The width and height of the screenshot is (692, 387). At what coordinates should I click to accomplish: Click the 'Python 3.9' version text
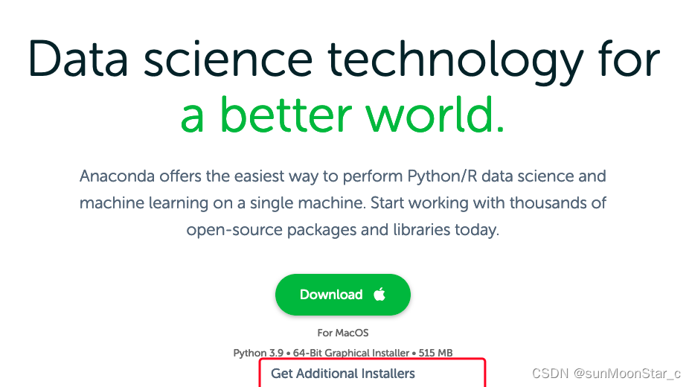258,353
